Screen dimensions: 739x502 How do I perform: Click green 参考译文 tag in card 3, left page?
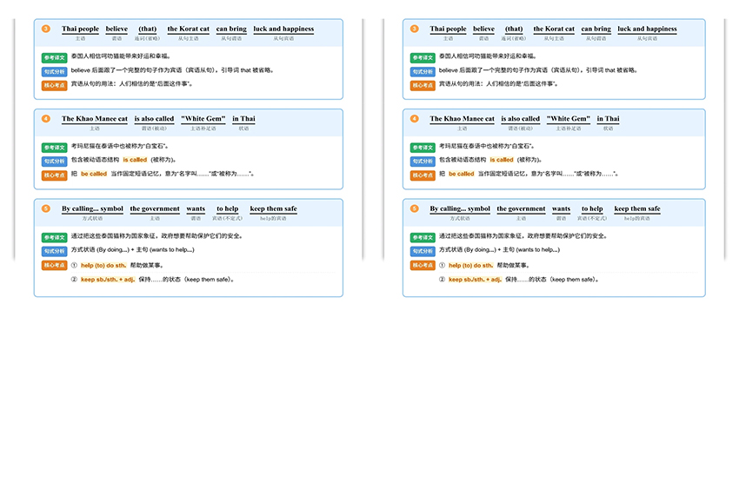point(54,57)
